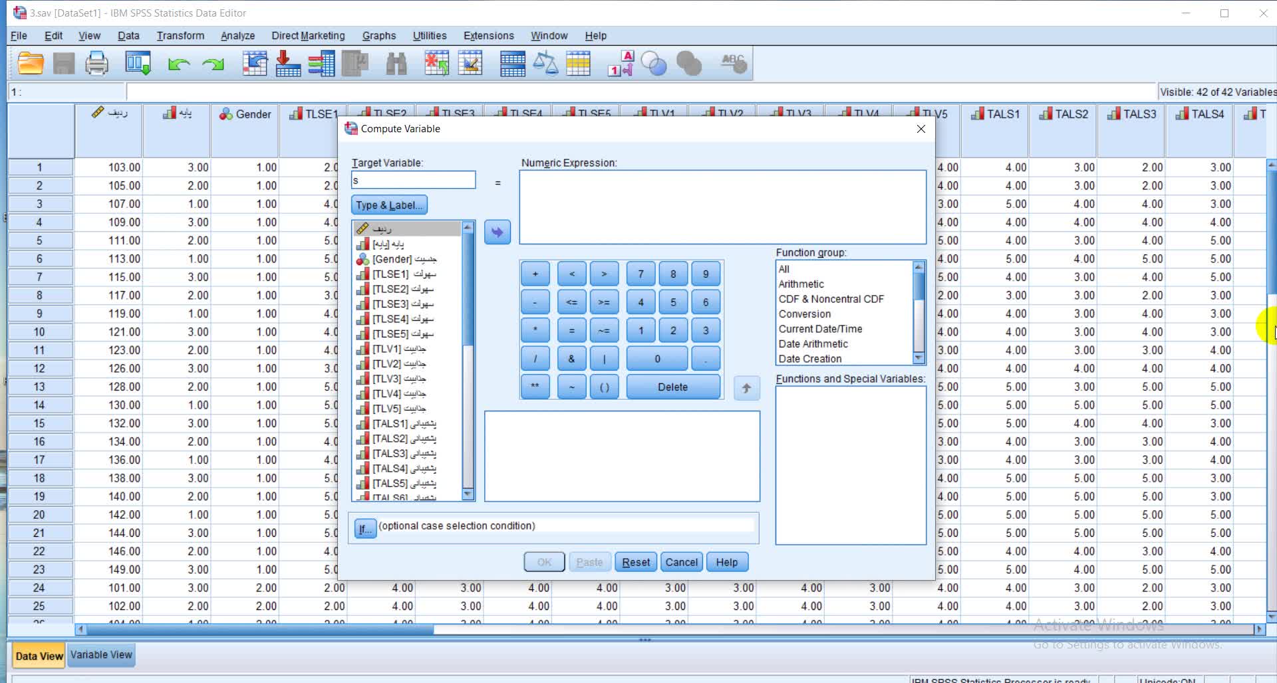Click the Recall recent dialogs icon
Image resolution: width=1277 pixels, height=683 pixels.
pyautogui.click(x=138, y=64)
